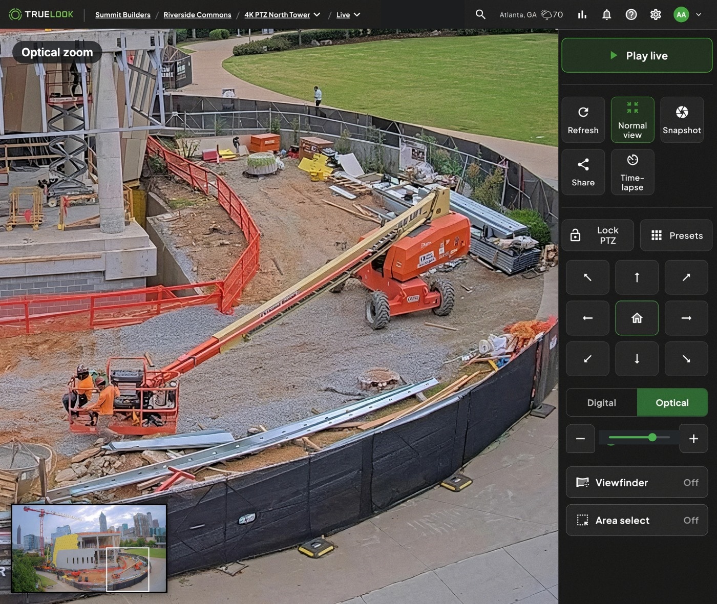Zoom in with the plus button
The width and height of the screenshot is (717, 604).
tap(694, 439)
